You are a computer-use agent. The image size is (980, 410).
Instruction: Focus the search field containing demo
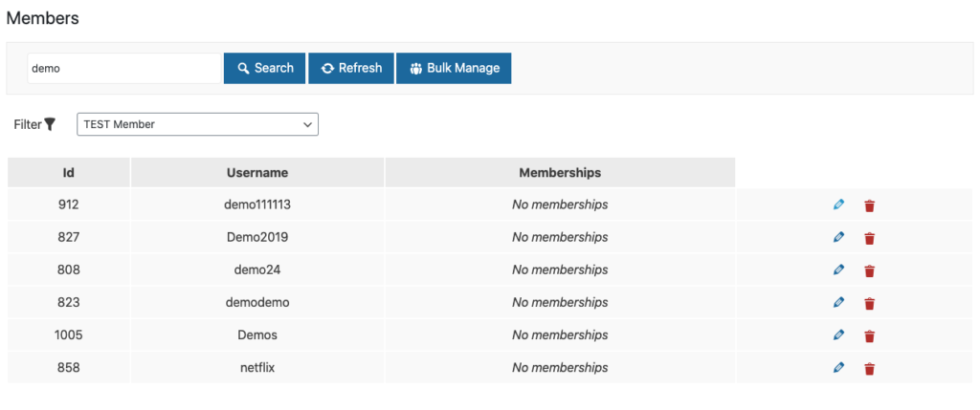pos(124,68)
